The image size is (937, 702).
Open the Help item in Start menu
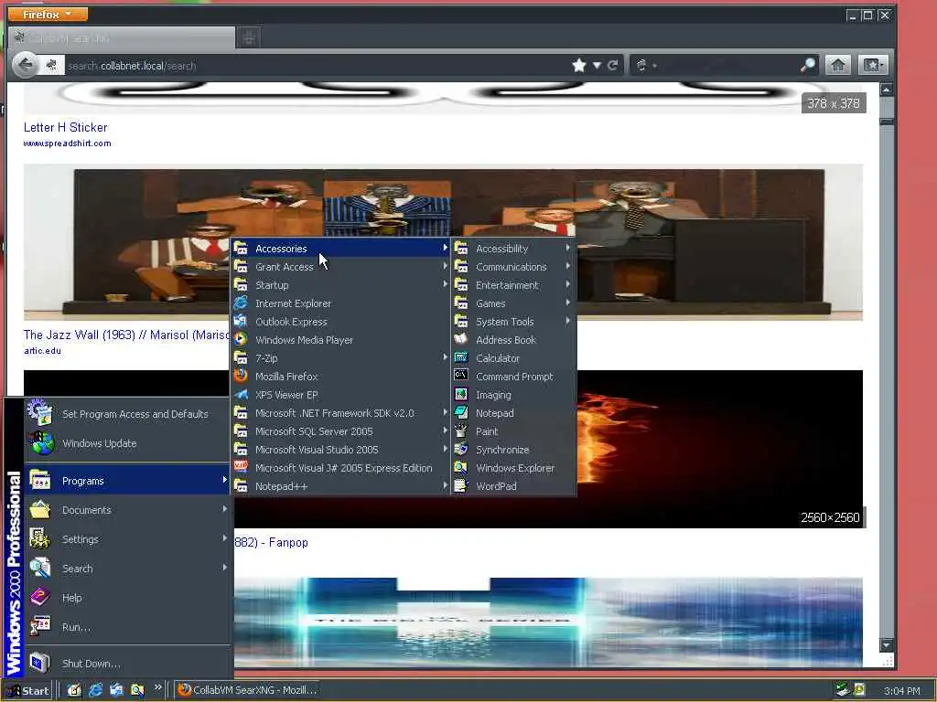coord(127,598)
